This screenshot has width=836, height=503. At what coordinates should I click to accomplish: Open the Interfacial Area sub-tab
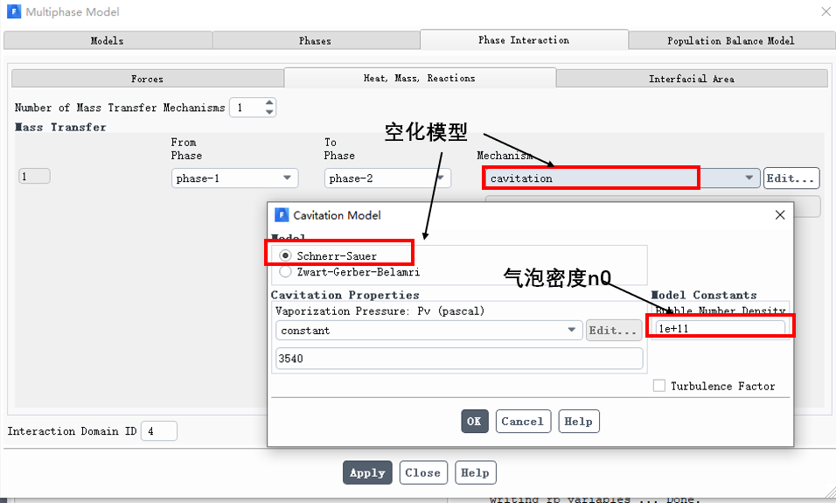pos(692,79)
